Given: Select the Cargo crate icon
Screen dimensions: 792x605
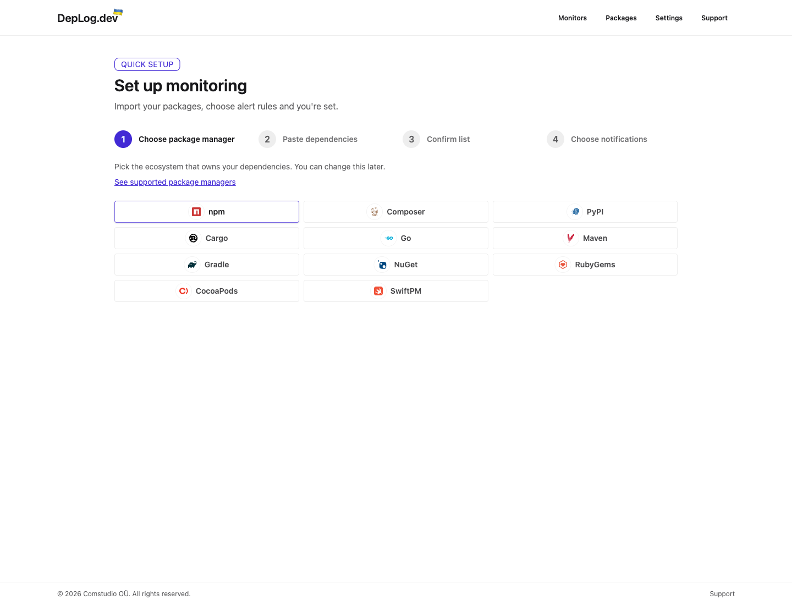Looking at the screenshot, I should 193,238.
